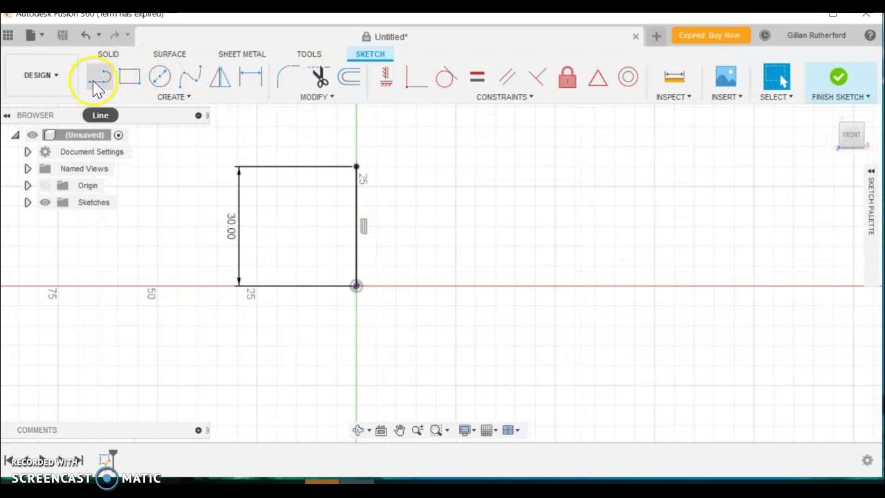Viewport: 885px width, 498px height.
Task: Open the Viewports dropdown
Action: coord(511,430)
